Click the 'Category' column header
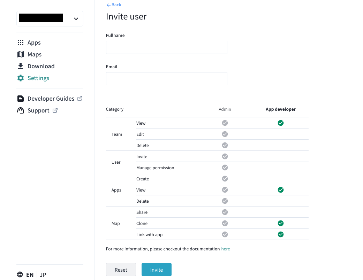This screenshot has height=280, width=363. [x=115, y=109]
